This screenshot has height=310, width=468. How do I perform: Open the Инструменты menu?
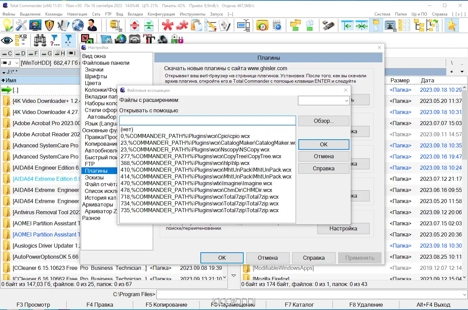point(193,14)
